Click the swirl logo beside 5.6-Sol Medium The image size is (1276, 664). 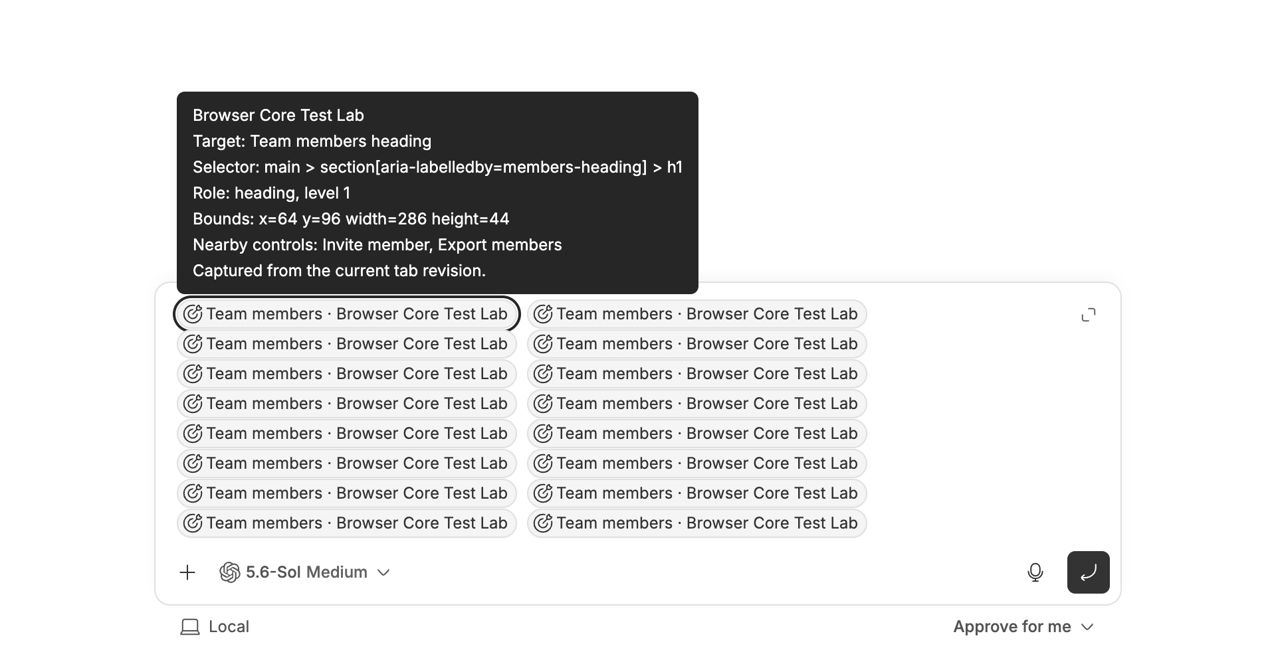pos(230,572)
